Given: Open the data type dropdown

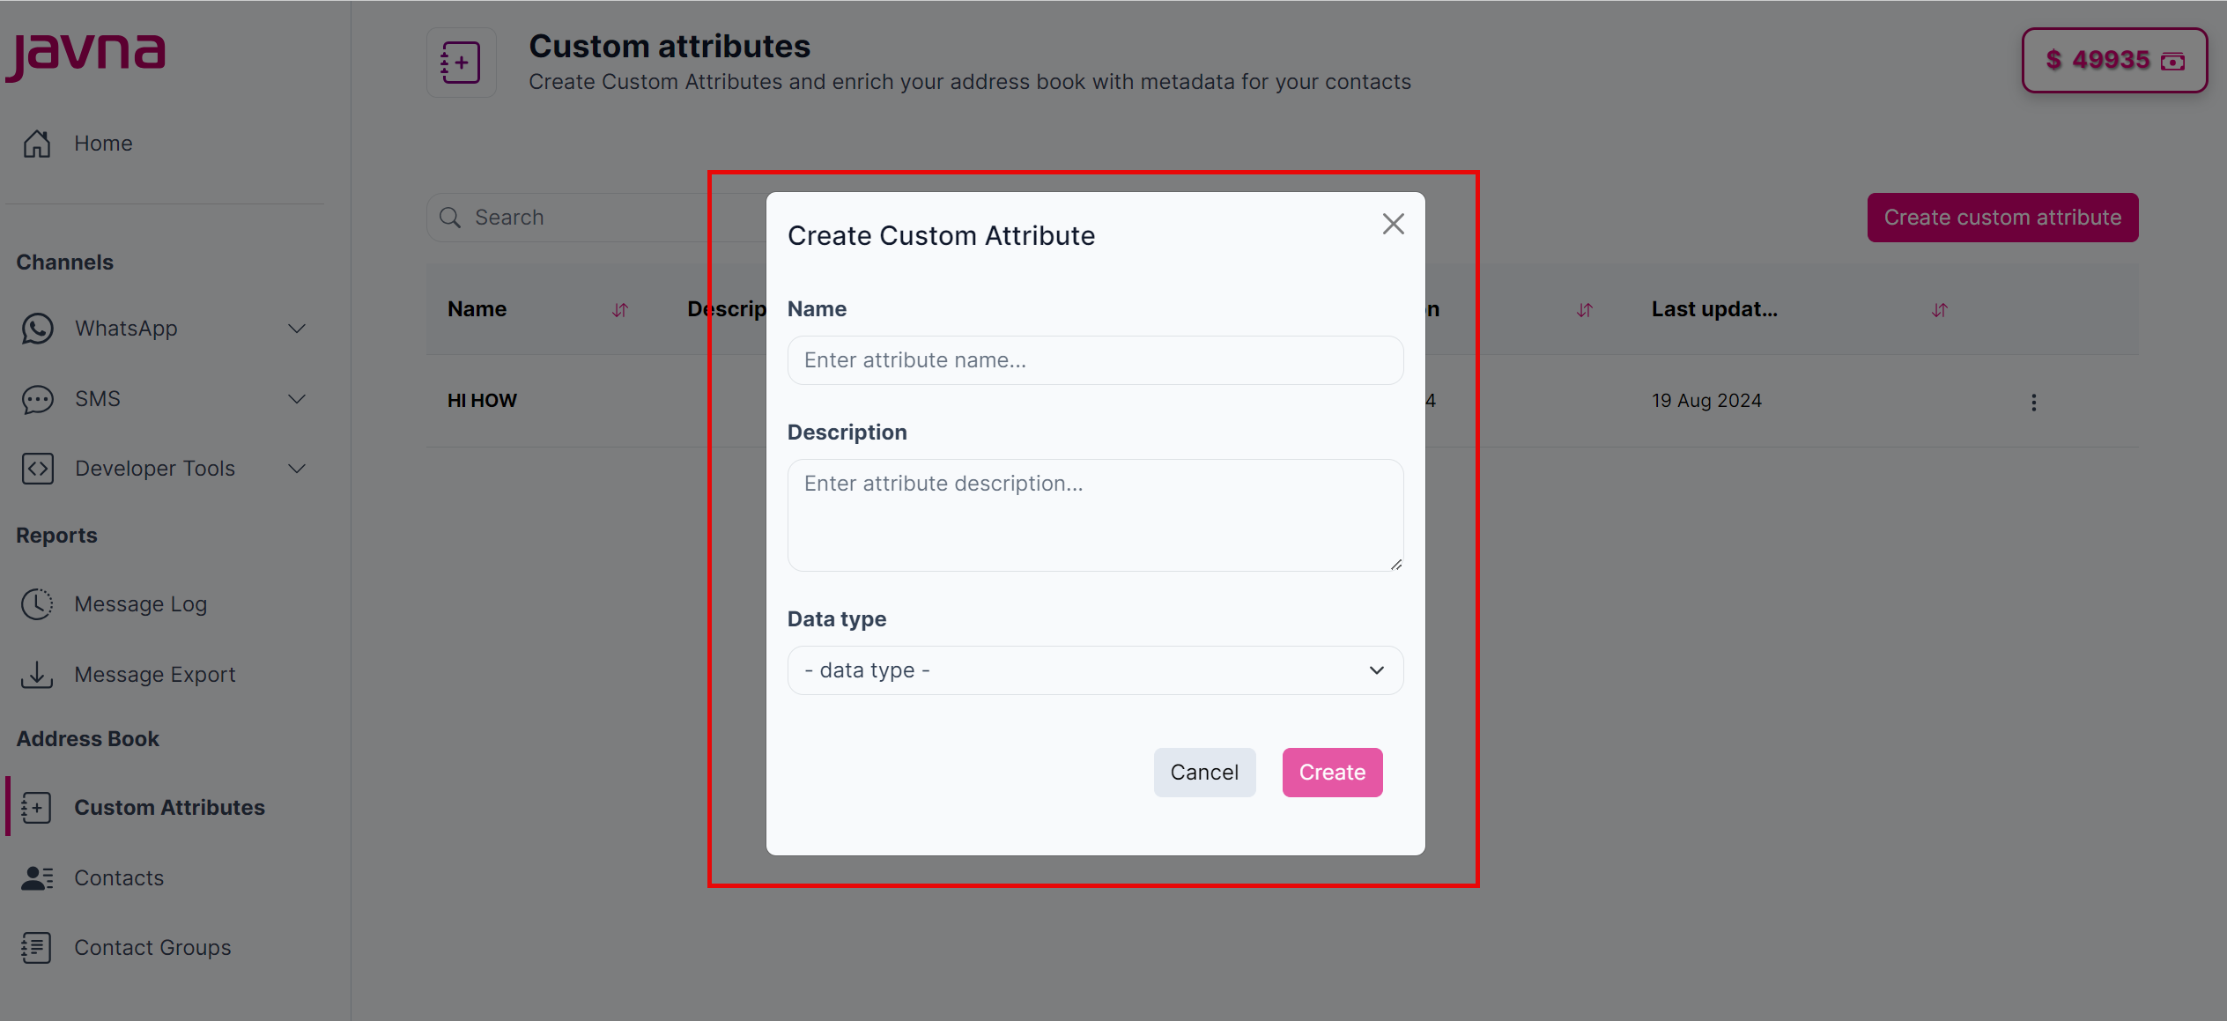Looking at the screenshot, I should pyautogui.click(x=1094, y=670).
